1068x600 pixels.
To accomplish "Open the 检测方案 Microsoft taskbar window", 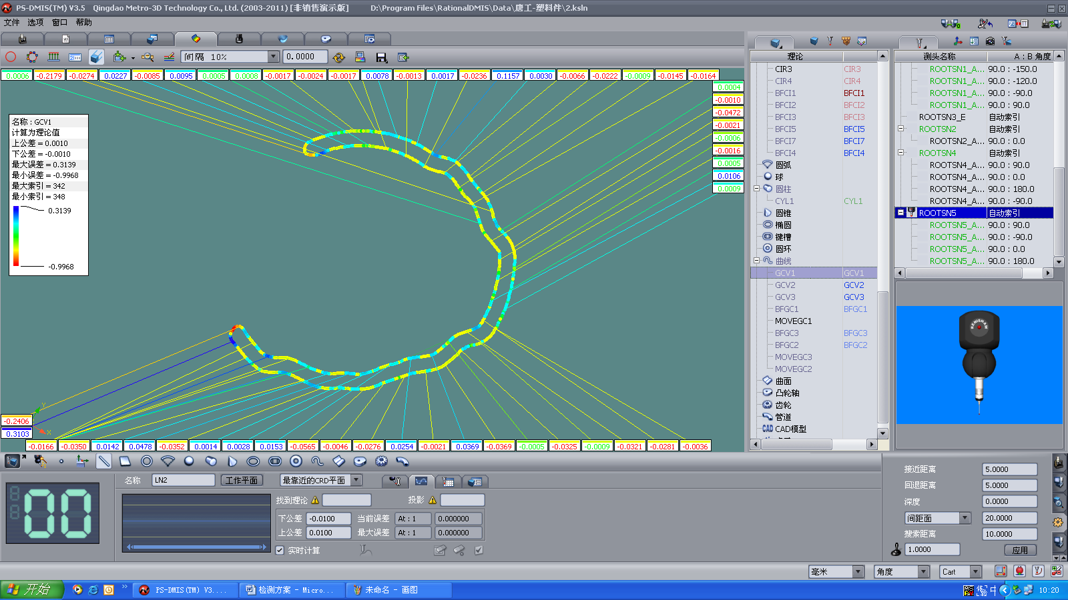I will coord(291,590).
